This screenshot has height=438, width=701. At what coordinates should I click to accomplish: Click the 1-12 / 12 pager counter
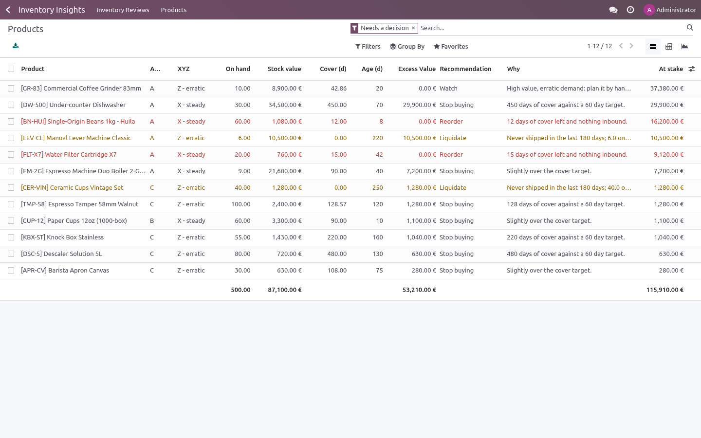click(599, 46)
